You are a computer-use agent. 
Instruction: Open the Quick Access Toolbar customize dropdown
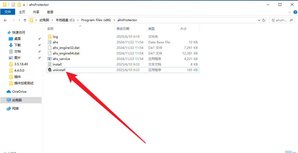coord(24,5)
